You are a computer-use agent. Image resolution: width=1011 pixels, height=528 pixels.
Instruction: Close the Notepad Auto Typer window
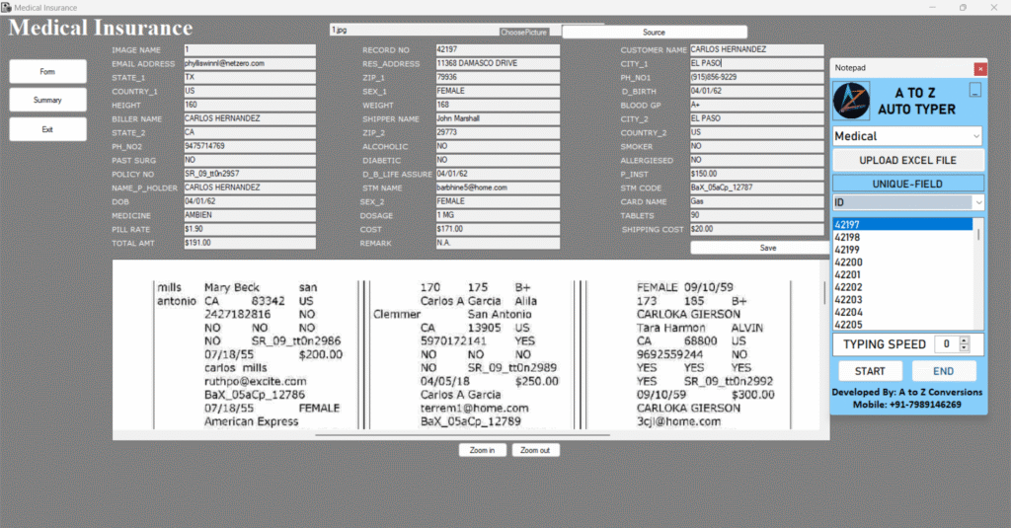[979, 69]
